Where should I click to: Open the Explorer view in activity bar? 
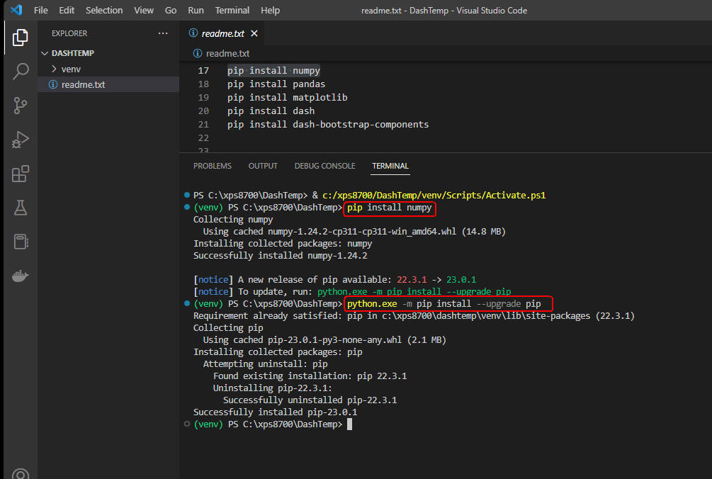[x=20, y=38]
